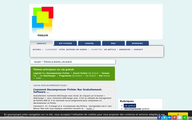This screenshot has height=120, width=192.
Task: Open Rar Gratuit theme link
Action: click(105, 76)
